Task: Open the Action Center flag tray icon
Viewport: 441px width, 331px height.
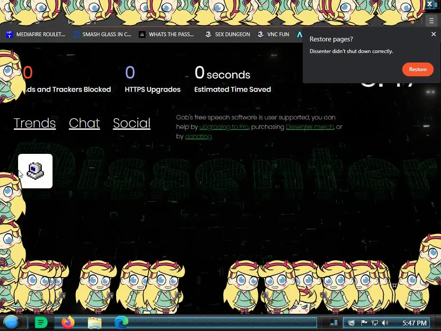Action: (364, 323)
